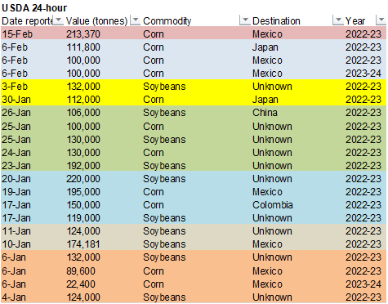The image size is (388, 304).
Task: Click the 2023-24 year cell for 6-Feb
Action: tap(363, 74)
